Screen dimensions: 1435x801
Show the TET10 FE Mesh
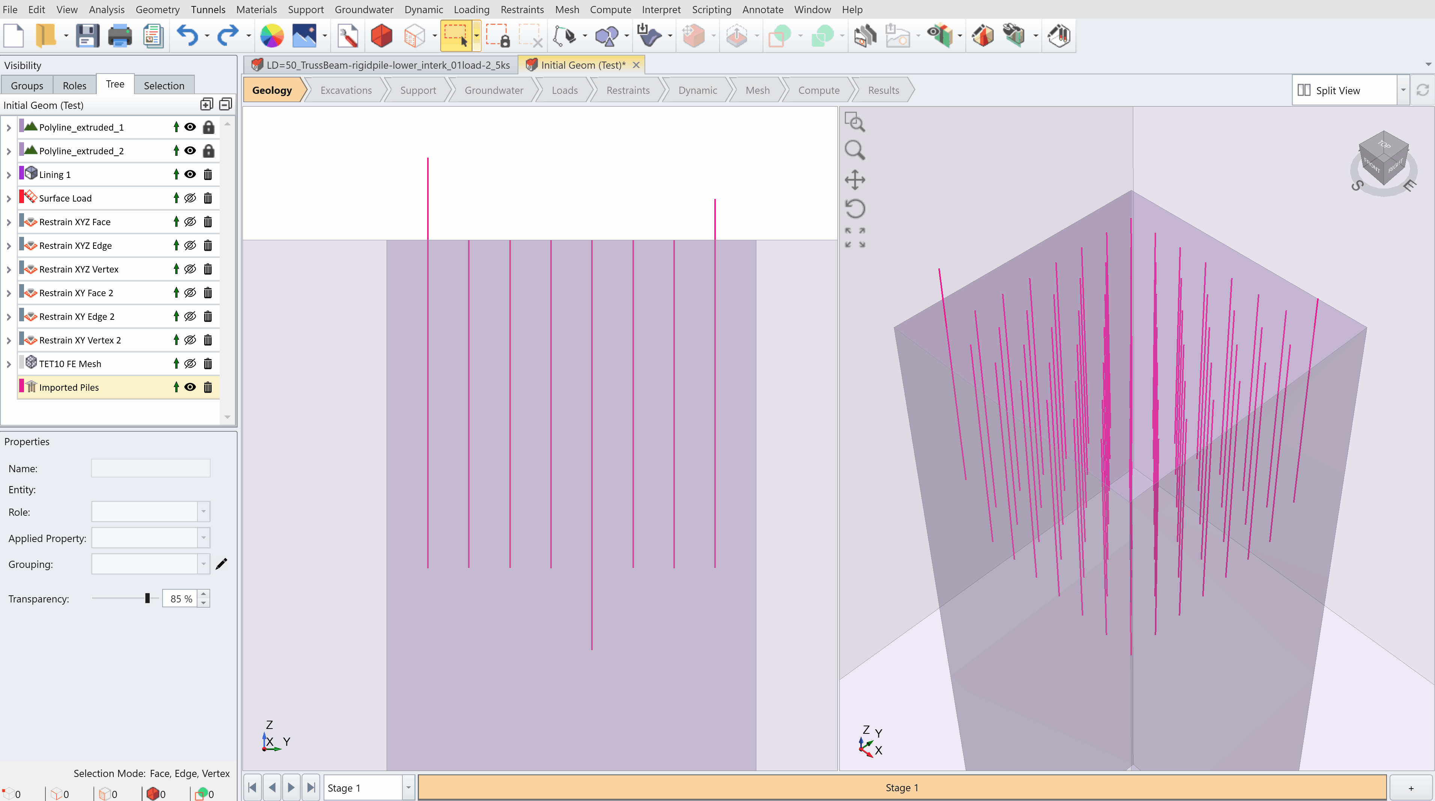coord(190,364)
